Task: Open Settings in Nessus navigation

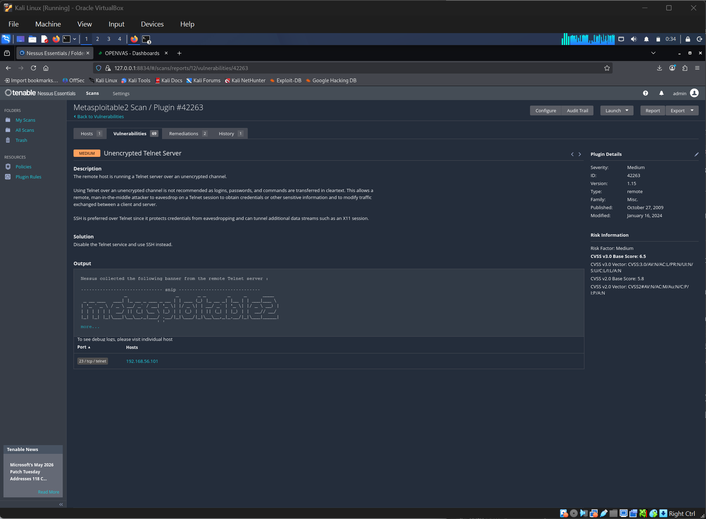Action: pyautogui.click(x=121, y=93)
